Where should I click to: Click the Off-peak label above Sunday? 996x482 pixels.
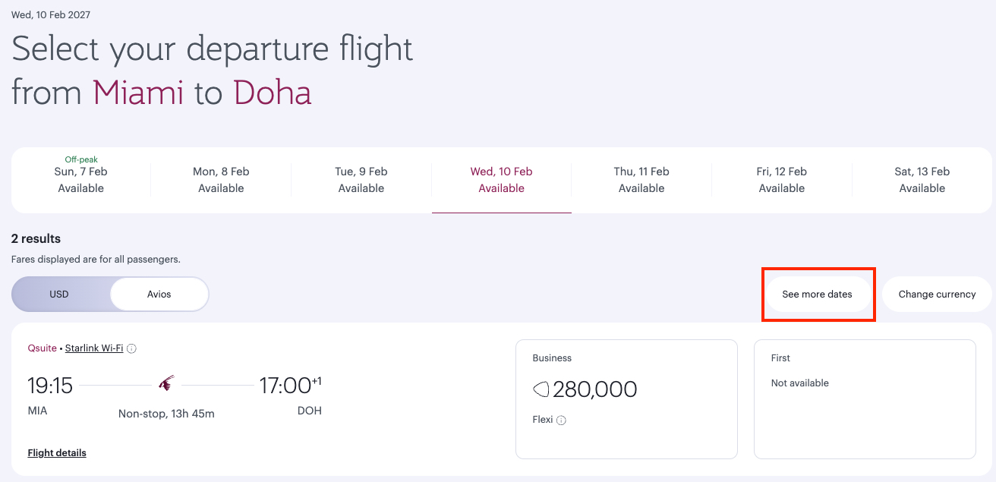(81, 159)
